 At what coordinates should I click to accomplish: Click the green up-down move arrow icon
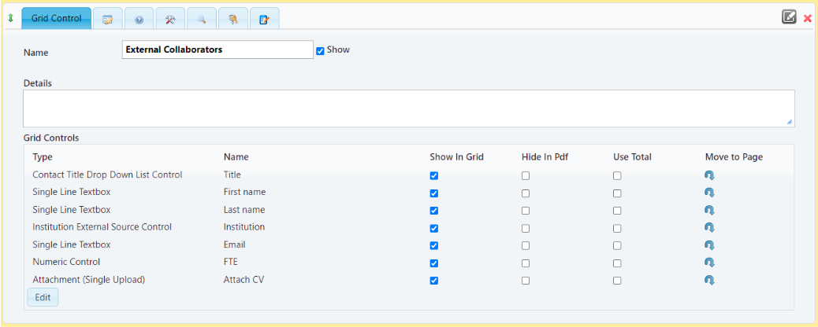click(x=10, y=18)
